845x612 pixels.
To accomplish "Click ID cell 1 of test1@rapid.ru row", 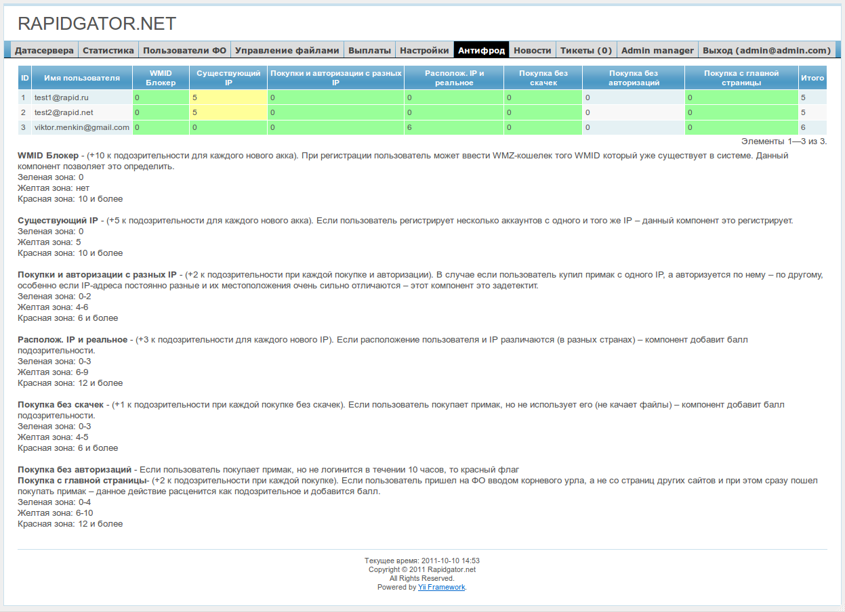I will tap(24, 97).
